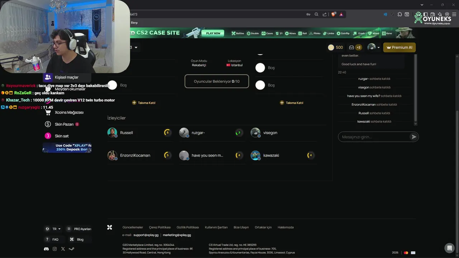Click the Blerp bookmark in bookmarks bar
459x258 pixels.
134,23
